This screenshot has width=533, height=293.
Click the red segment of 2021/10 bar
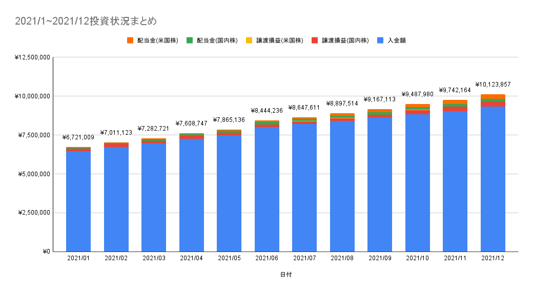click(417, 112)
